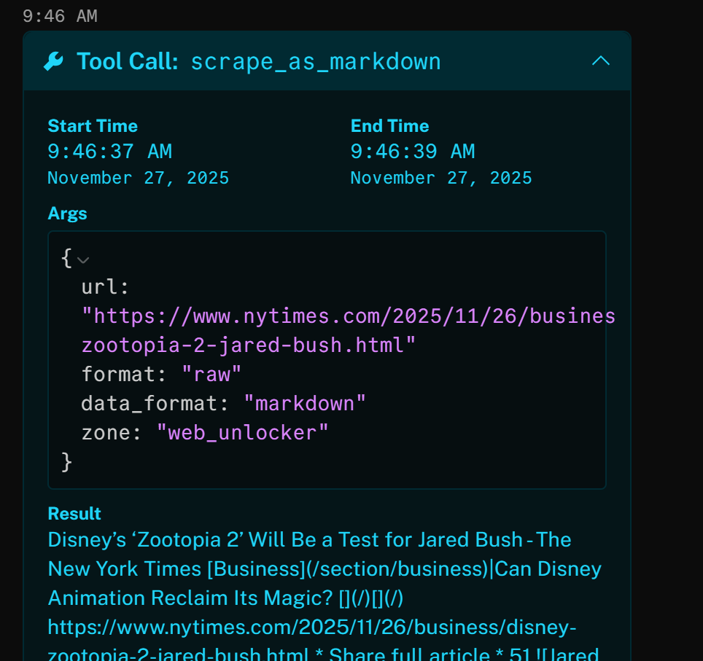Click the Args section label
The width and height of the screenshot is (703, 661).
(x=67, y=213)
